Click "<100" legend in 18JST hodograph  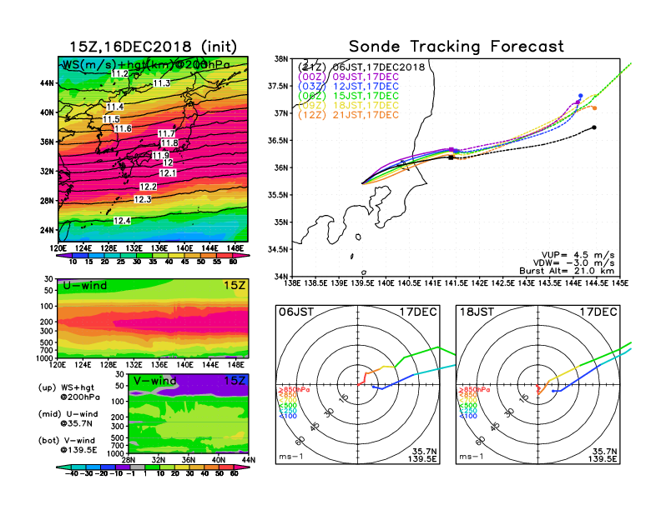pos(468,416)
